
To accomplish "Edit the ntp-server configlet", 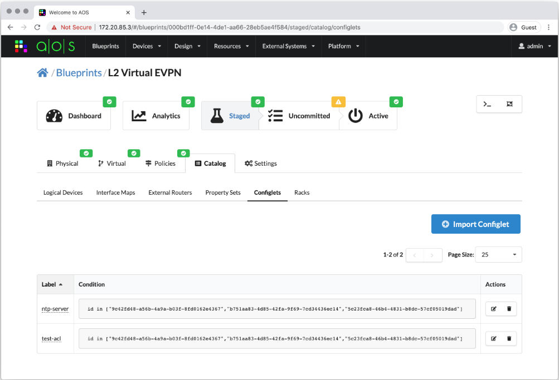I will 493,309.
